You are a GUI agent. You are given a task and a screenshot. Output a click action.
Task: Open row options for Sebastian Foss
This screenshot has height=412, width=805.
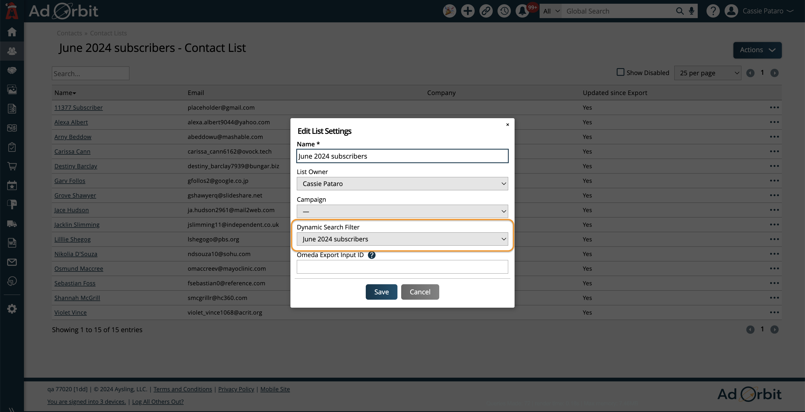(x=774, y=283)
